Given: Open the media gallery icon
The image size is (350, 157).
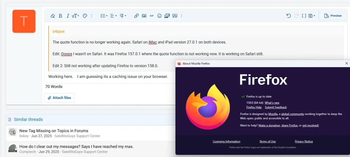Looking at the screenshot, I should pyautogui.click(x=167, y=16).
